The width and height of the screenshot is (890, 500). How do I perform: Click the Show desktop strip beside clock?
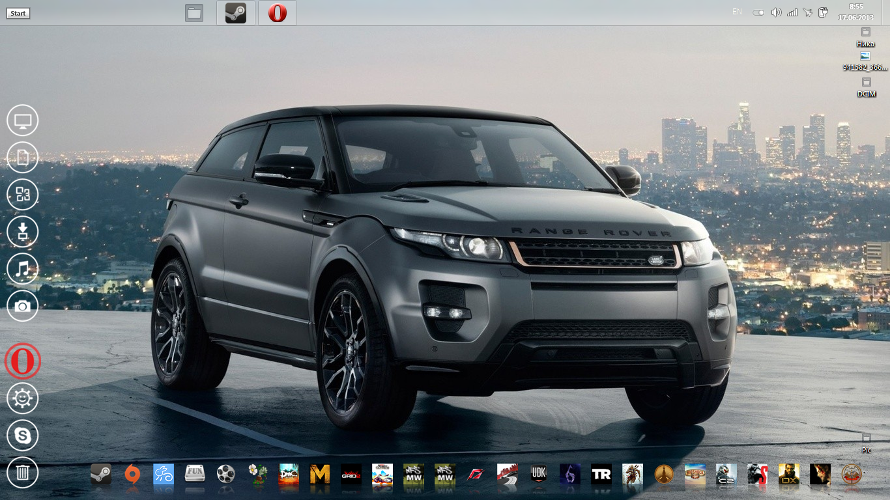click(x=885, y=12)
